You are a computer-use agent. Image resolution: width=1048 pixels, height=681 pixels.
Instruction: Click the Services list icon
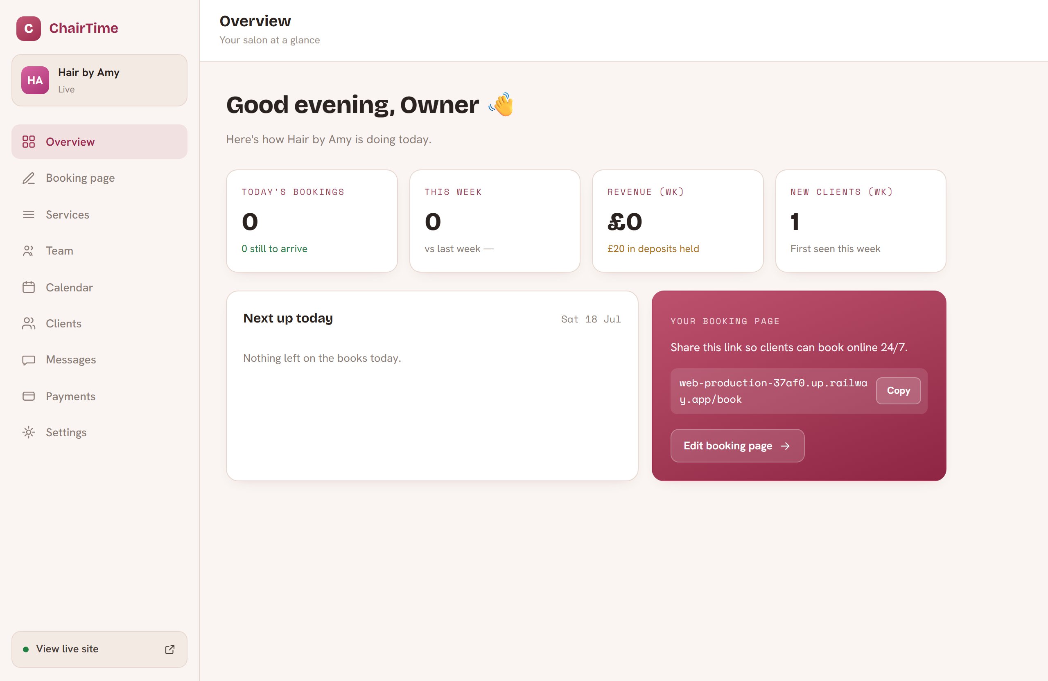[x=29, y=214]
